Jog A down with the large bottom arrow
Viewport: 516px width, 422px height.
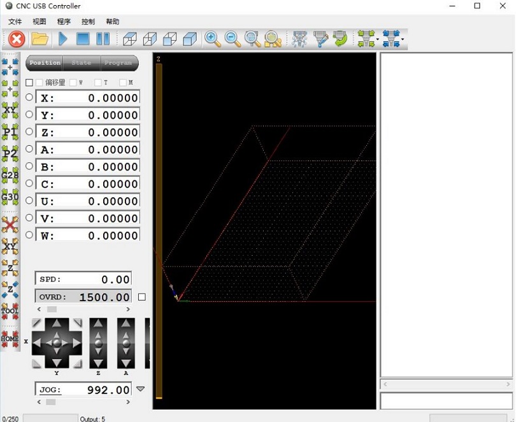125,363
